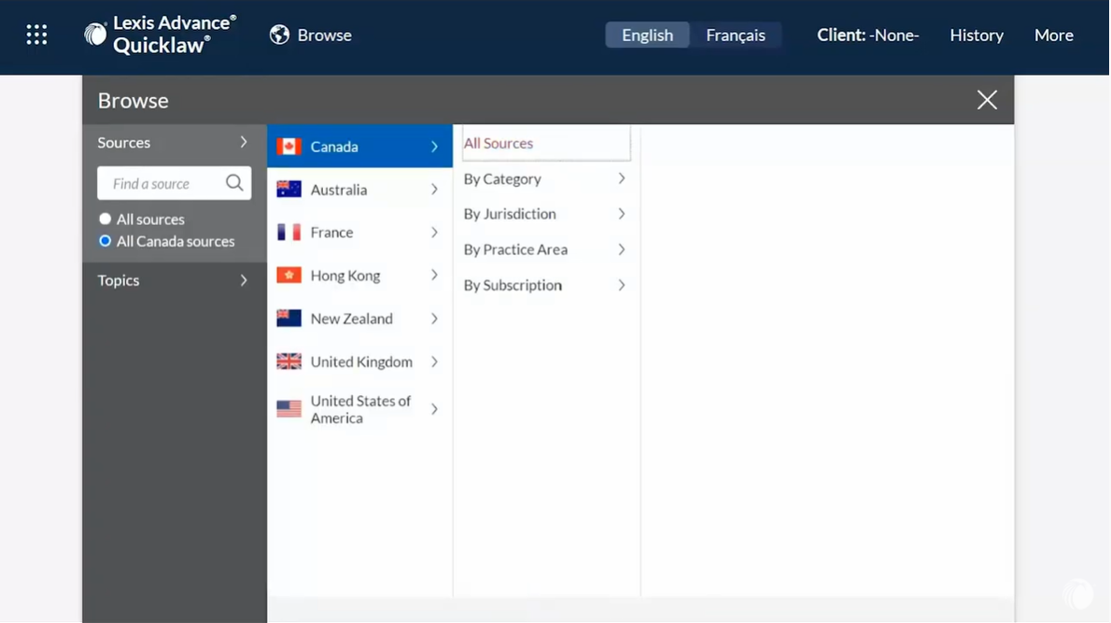
Task: Select the United Kingdom flag icon
Action: (x=289, y=361)
